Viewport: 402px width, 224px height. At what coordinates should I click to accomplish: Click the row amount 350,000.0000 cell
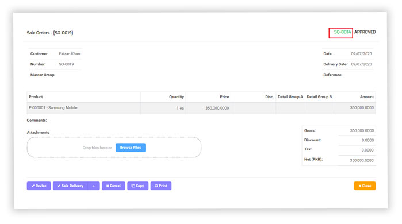355,108
